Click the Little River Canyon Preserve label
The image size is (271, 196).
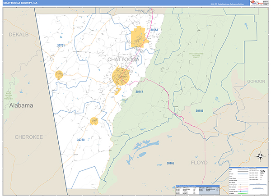8,96
